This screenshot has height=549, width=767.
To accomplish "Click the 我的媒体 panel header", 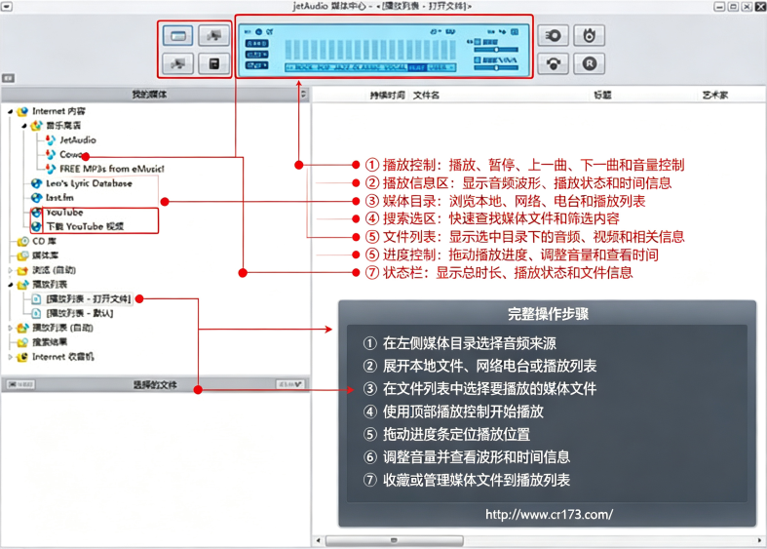I will [x=149, y=95].
